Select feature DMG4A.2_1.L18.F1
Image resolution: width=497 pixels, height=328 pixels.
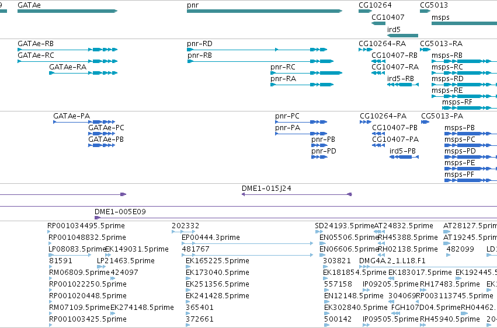coord(392,261)
